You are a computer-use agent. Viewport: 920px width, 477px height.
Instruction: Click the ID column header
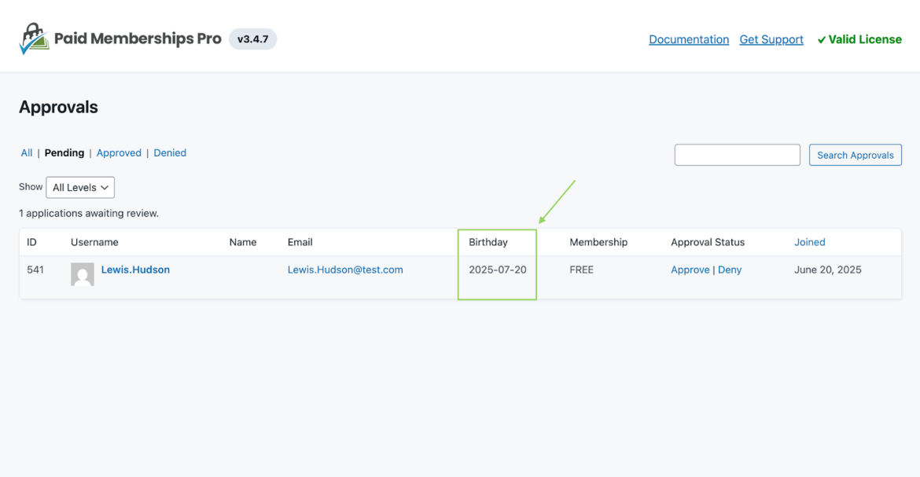click(31, 242)
